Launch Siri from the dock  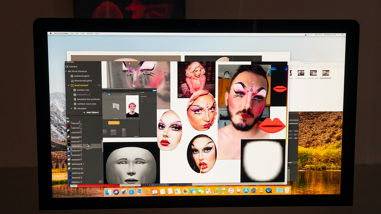pyautogui.click(x=116, y=191)
